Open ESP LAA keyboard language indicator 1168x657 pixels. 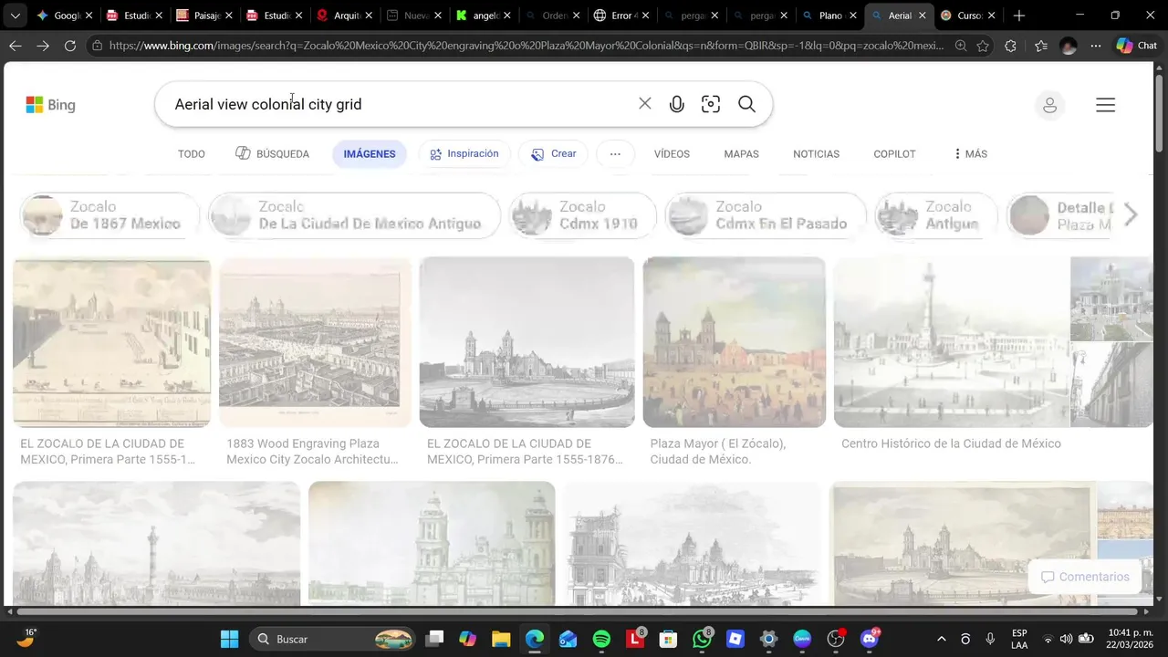1019,639
